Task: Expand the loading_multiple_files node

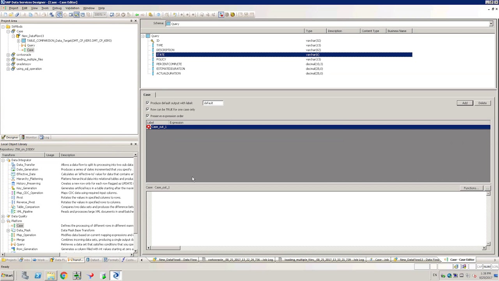Action: 8,59
